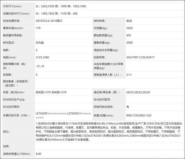
Task: Click the 油耗申报值(L/100km) label
Action: [x=17, y=154]
